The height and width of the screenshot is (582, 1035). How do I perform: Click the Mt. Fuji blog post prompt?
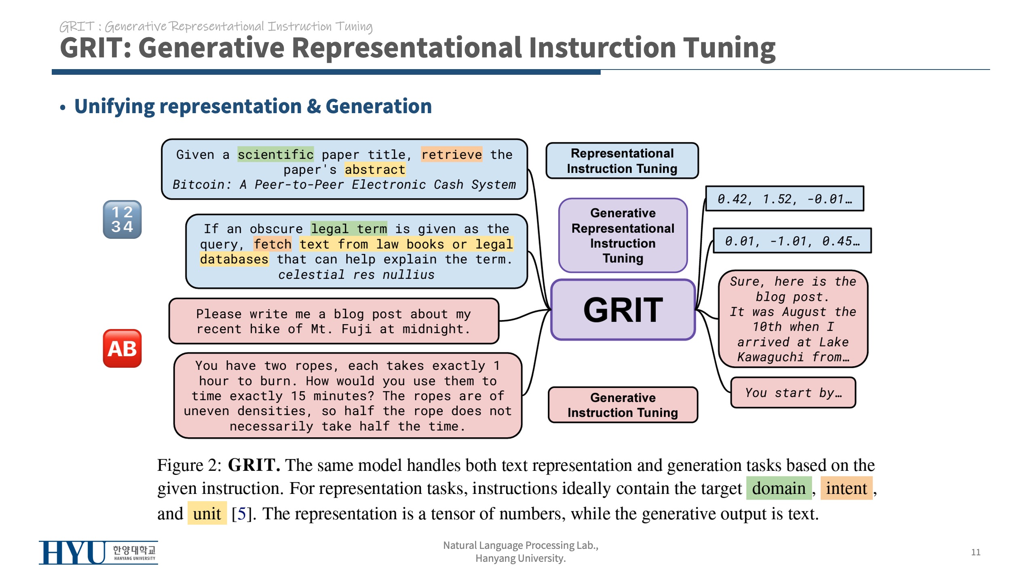click(334, 321)
